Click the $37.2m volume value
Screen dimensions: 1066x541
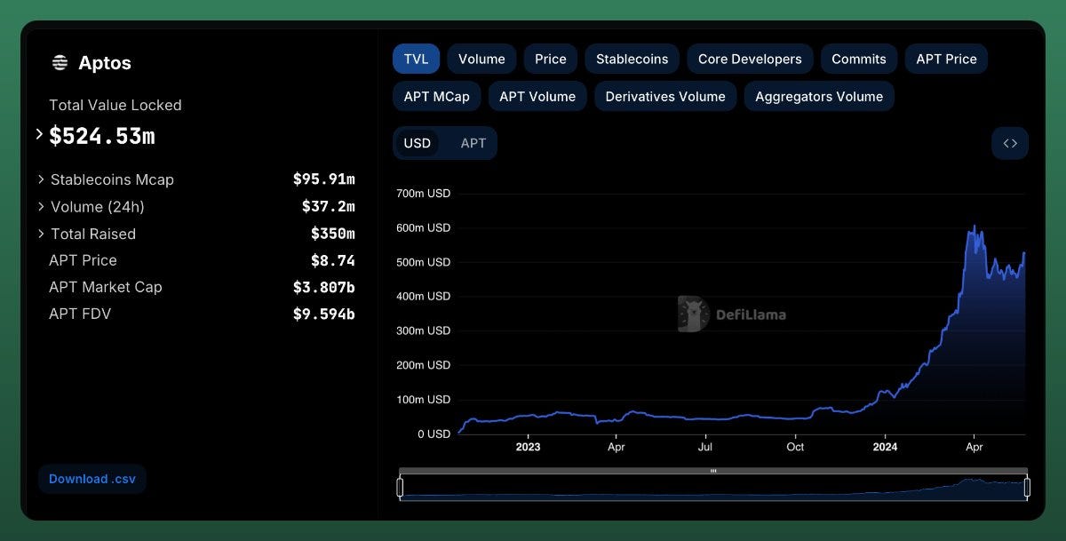(329, 207)
